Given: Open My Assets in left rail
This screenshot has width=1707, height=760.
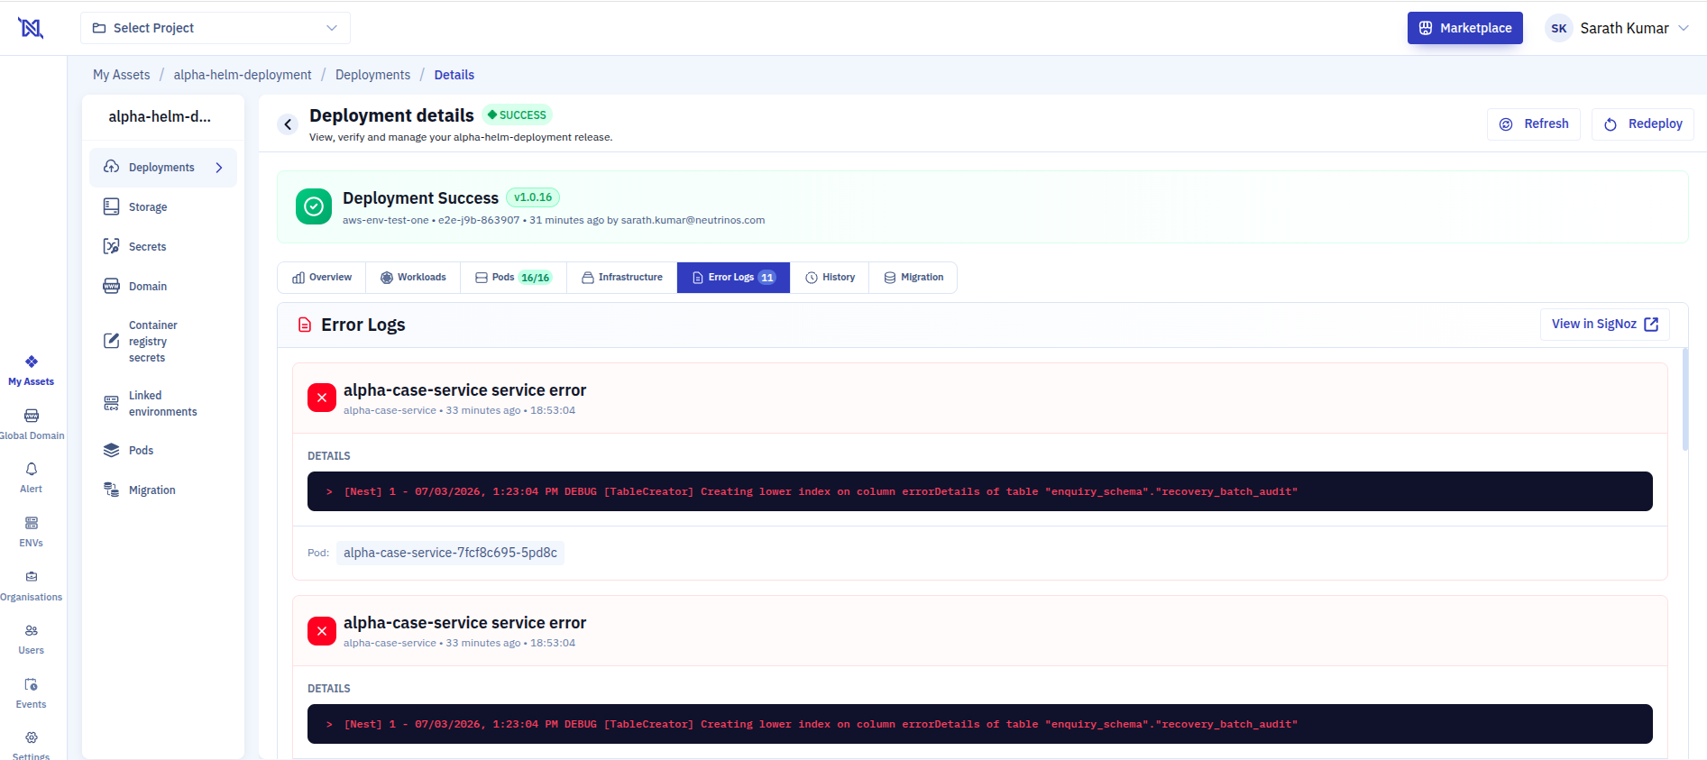Looking at the screenshot, I should [x=32, y=371].
